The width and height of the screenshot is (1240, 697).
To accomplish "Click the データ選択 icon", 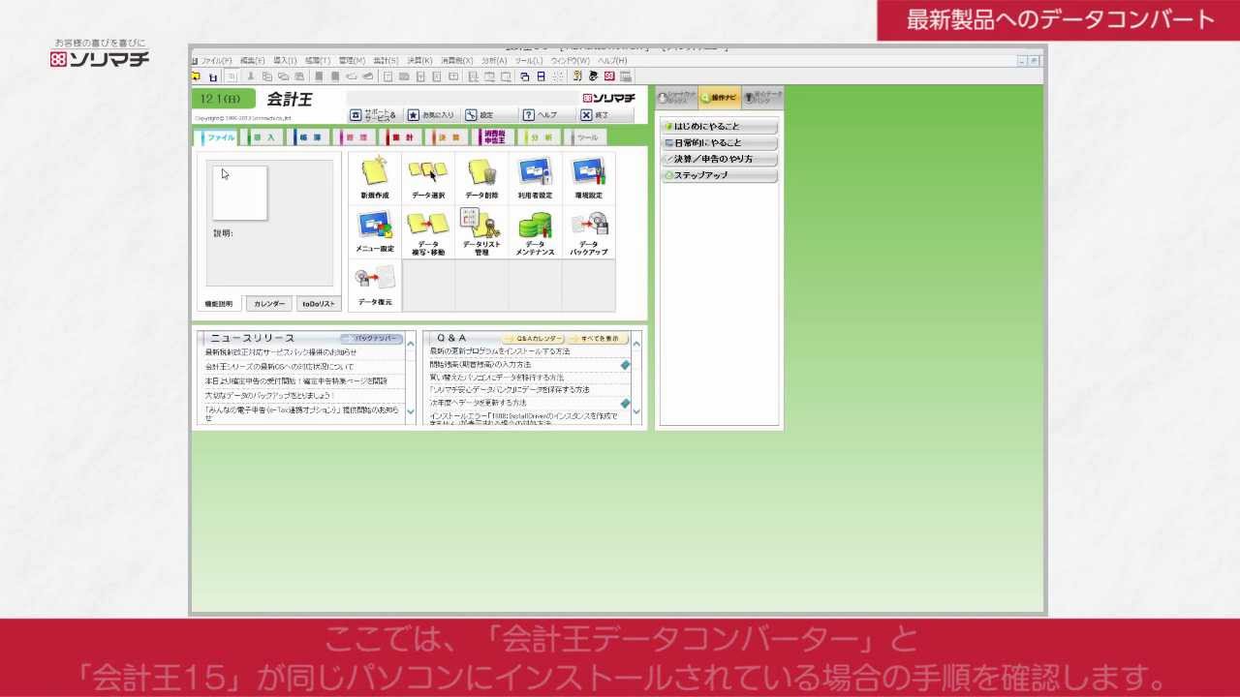I will click(428, 178).
